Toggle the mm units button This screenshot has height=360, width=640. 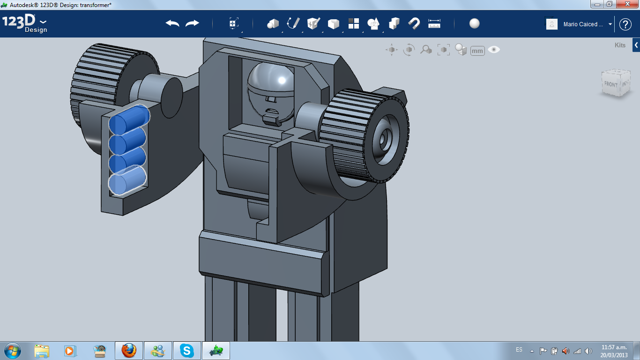pyautogui.click(x=477, y=51)
